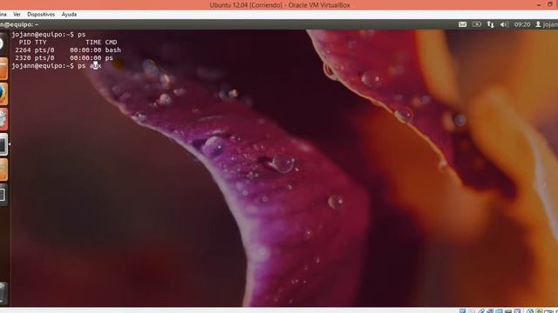
Task: Open the network connections indicator
Action: click(490, 24)
